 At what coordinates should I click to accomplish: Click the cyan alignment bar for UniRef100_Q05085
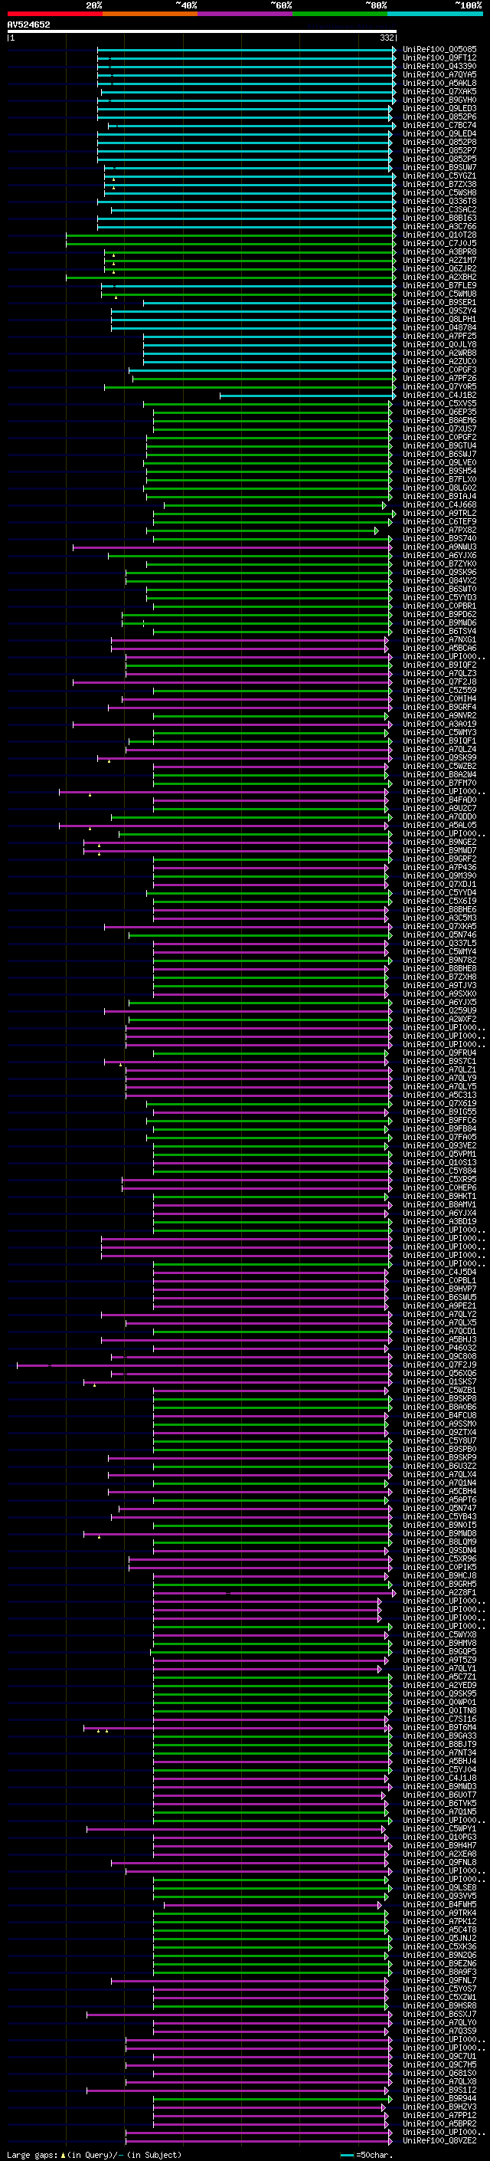tap(247, 50)
